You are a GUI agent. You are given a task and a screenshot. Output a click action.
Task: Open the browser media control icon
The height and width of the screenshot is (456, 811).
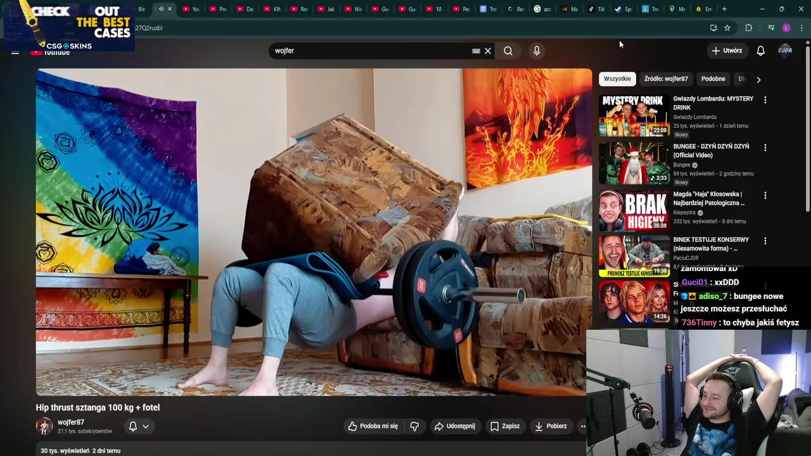pyautogui.click(x=770, y=28)
